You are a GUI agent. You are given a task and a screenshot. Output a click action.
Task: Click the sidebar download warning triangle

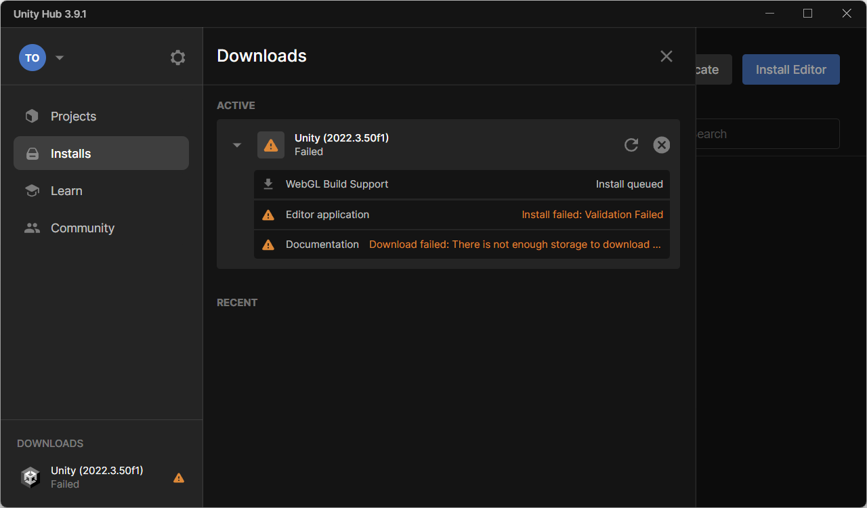pyautogui.click(x=179, y=478)
